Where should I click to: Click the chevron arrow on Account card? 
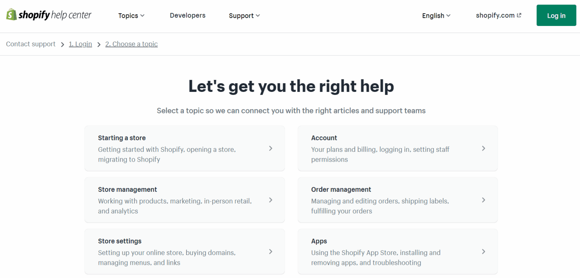(484, 148)
